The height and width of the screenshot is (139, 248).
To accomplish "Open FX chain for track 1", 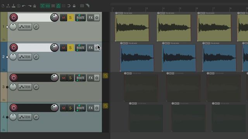I will point(91,18).
